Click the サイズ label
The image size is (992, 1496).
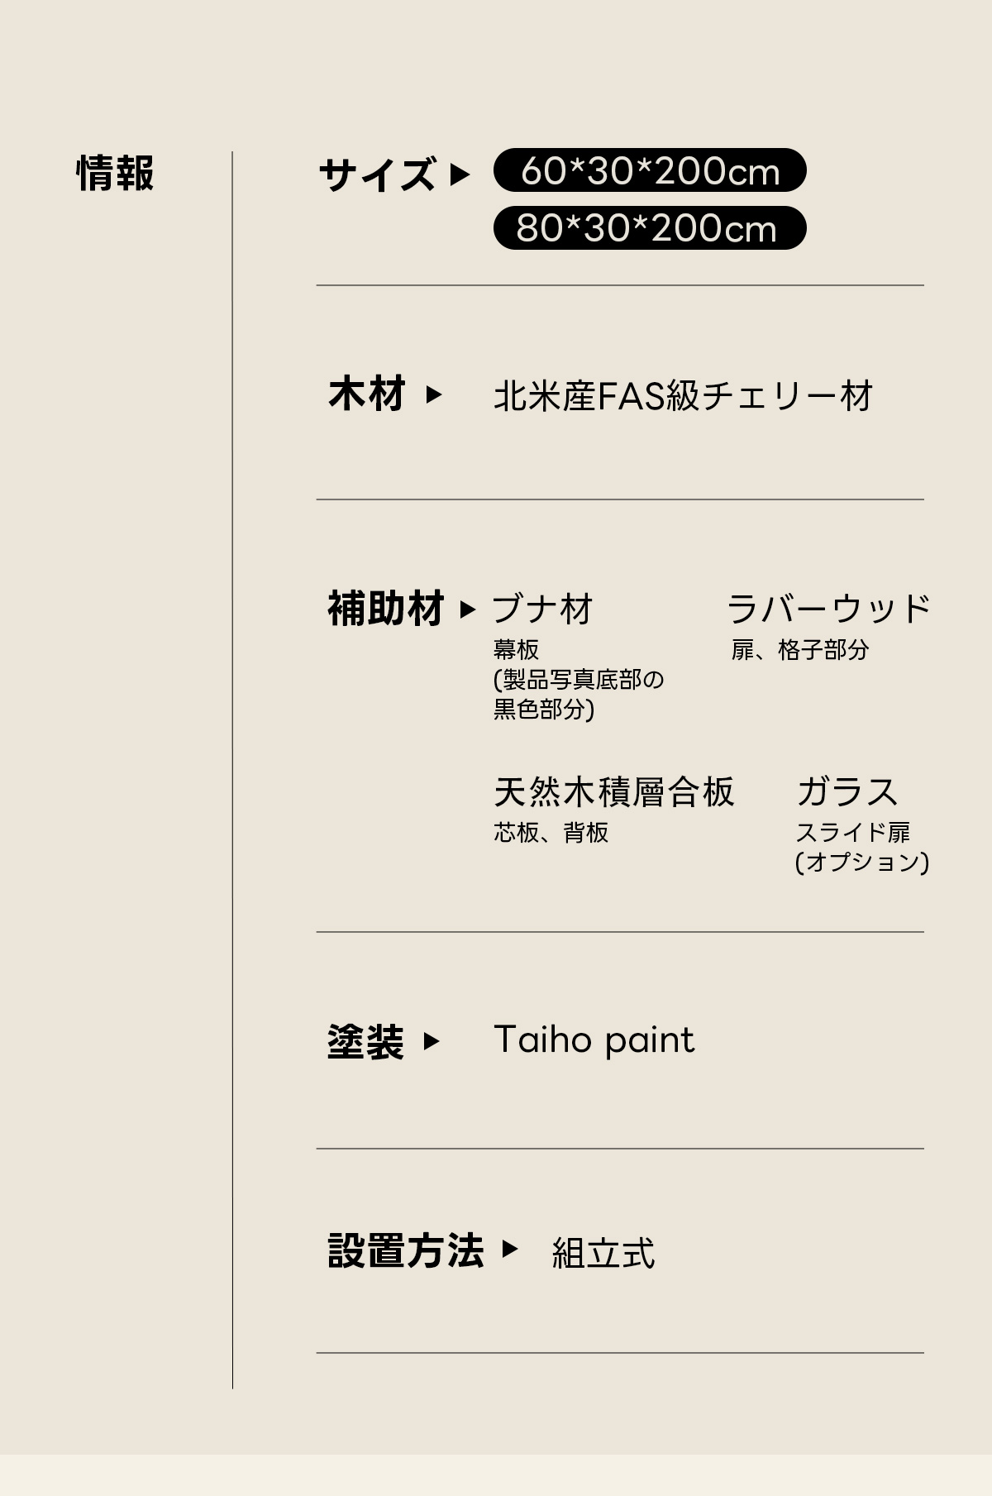click(x=377, y=174)
